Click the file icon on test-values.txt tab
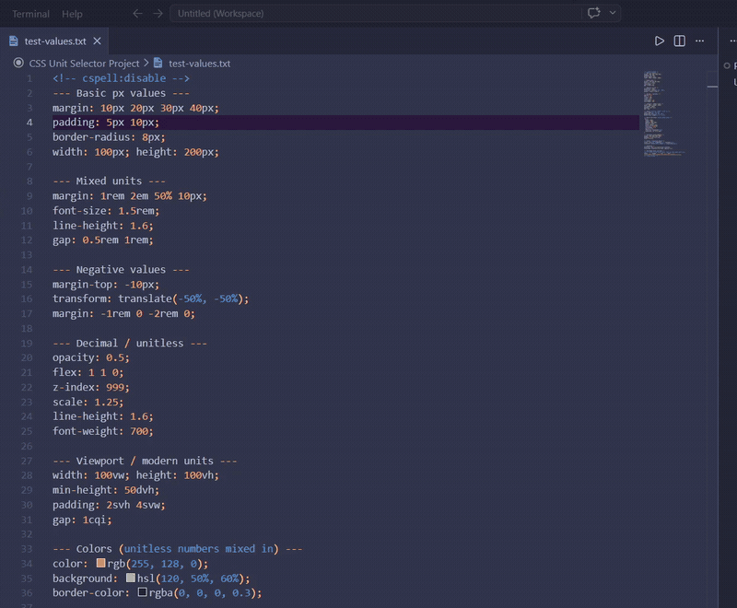Screen dimensions: 737x608 coord(14,41)
